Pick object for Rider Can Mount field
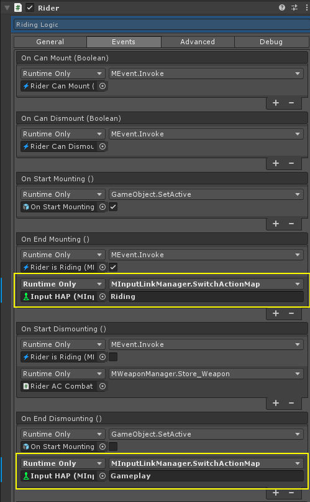This screenshot has height=502, width=310. tap(102, 86)
